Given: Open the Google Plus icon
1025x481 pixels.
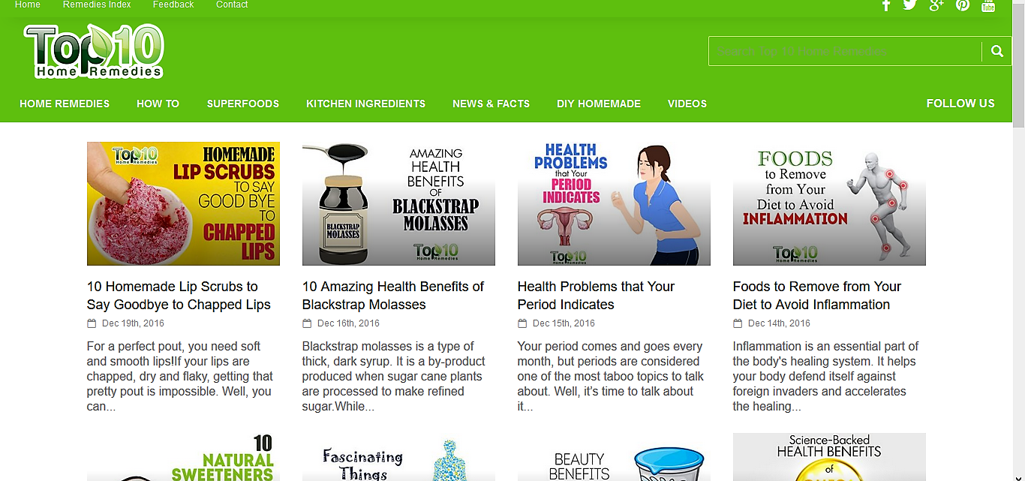Looking at the screenshot, I should click(936, 5).
